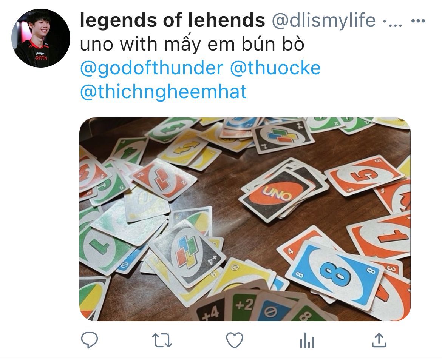This screenshot has width=442, height=359.
Task: Open the @godofthunder mention
Action: tap(151, 68)
